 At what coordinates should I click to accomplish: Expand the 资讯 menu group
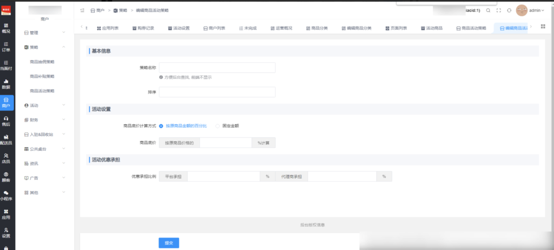(x=44, y=164)
